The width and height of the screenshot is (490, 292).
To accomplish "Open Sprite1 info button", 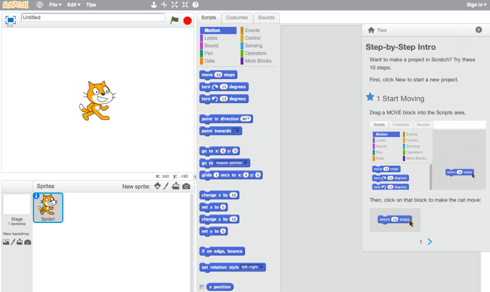I will [36, 196].
